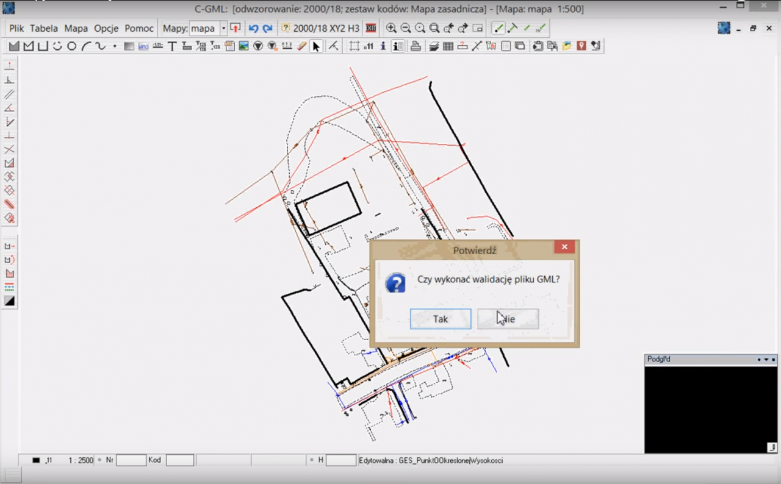Click the eraser tool icon

(301, 46)
